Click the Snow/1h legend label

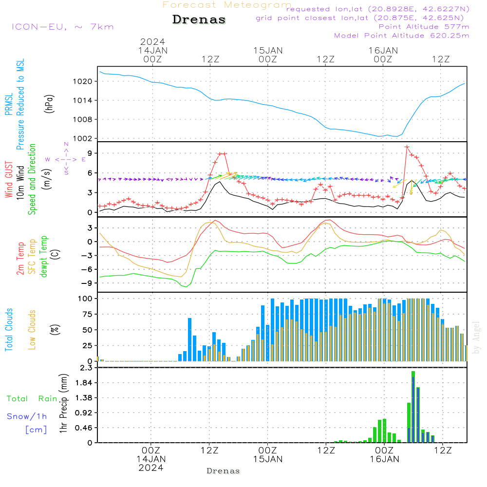click(27, 416)
